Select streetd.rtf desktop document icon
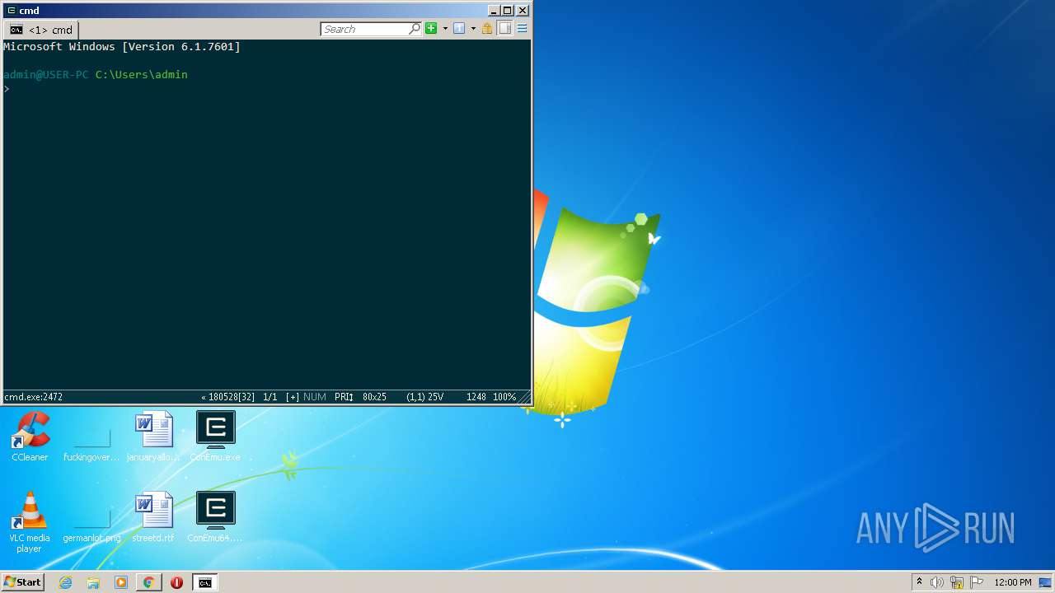Viewport: 1055px width, 593px height. coord(153,518)
